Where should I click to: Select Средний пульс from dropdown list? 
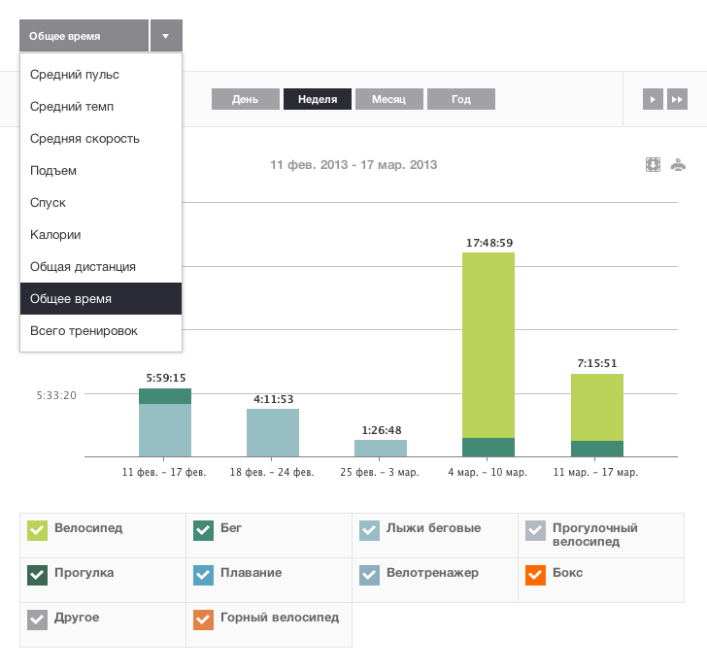[x=75, y=74]
